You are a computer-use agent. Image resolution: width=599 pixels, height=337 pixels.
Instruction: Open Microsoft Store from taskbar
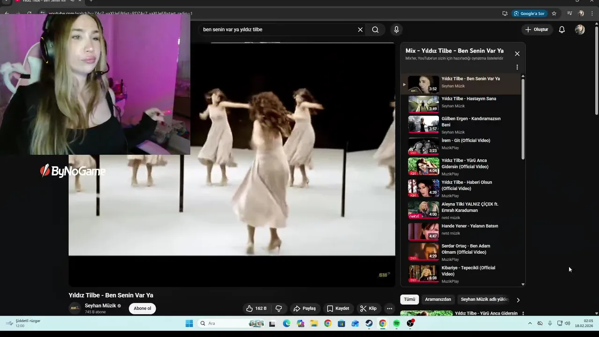click(x=342, y=323)
